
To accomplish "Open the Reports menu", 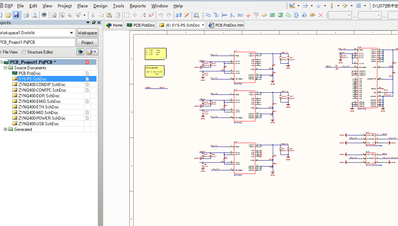I will [137, 6].
